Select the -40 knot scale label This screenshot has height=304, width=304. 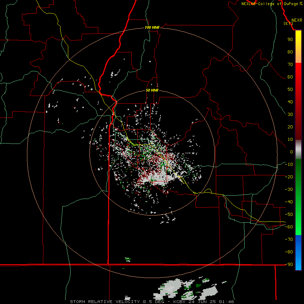coord(289,202)
